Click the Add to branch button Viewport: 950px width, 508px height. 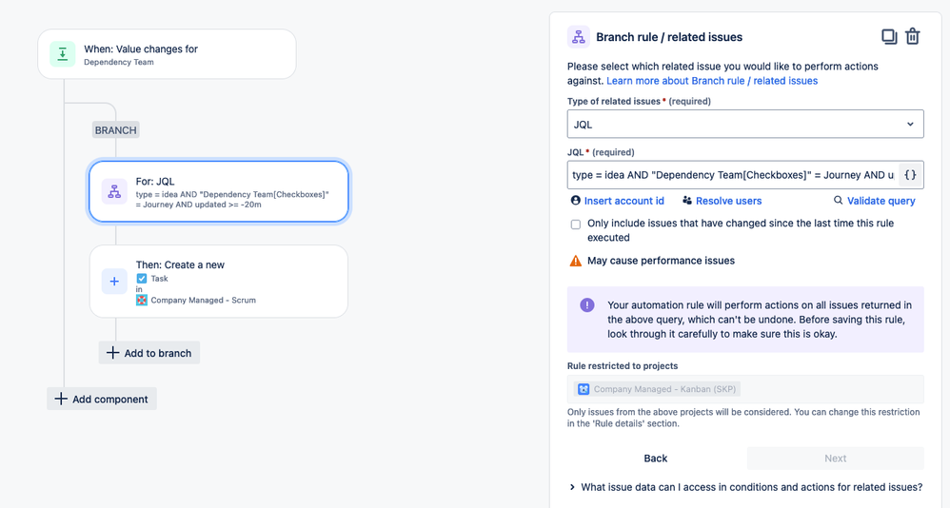[149, 353]
